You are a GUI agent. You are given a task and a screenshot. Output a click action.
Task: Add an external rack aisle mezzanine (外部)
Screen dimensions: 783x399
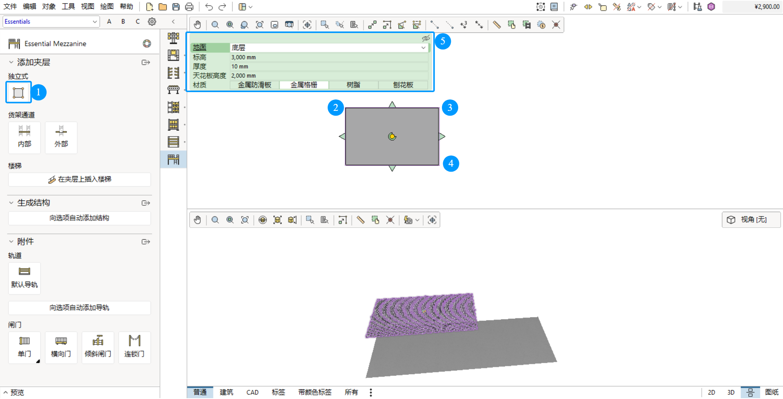tap(61, 137)
